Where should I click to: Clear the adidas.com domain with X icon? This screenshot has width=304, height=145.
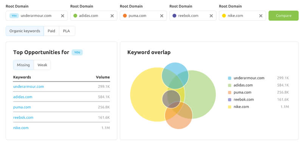pos(112,16)
